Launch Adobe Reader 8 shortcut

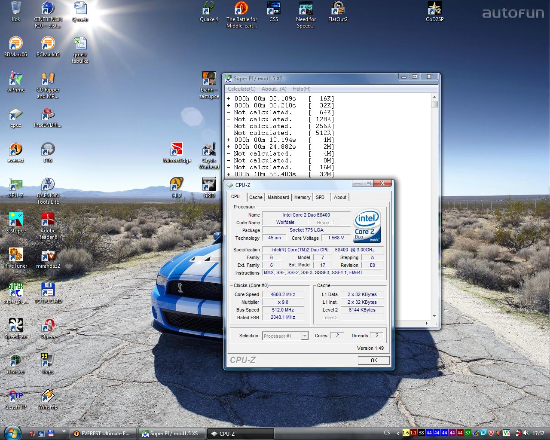pos(48,226)
